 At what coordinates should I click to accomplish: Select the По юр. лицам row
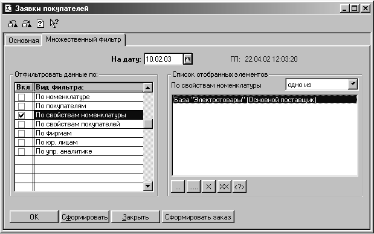[x=89, y=142]
